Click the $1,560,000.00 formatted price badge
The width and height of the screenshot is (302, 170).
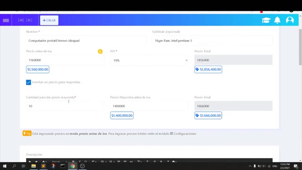click(38, 69)
